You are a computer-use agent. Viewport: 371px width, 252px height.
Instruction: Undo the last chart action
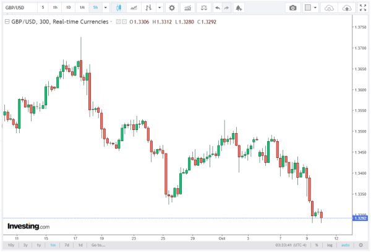pos(217,8)
